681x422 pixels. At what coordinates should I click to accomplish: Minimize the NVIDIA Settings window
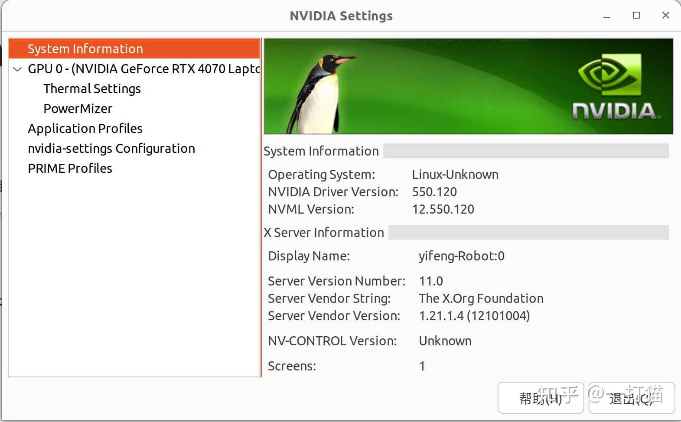[x=607, y=16]
